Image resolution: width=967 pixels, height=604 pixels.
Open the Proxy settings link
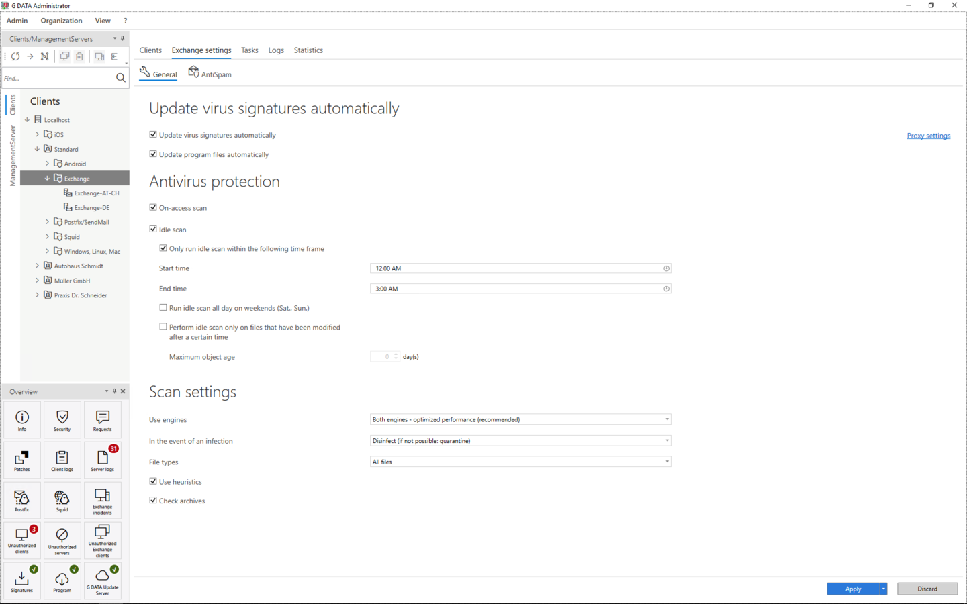[928, 136]
